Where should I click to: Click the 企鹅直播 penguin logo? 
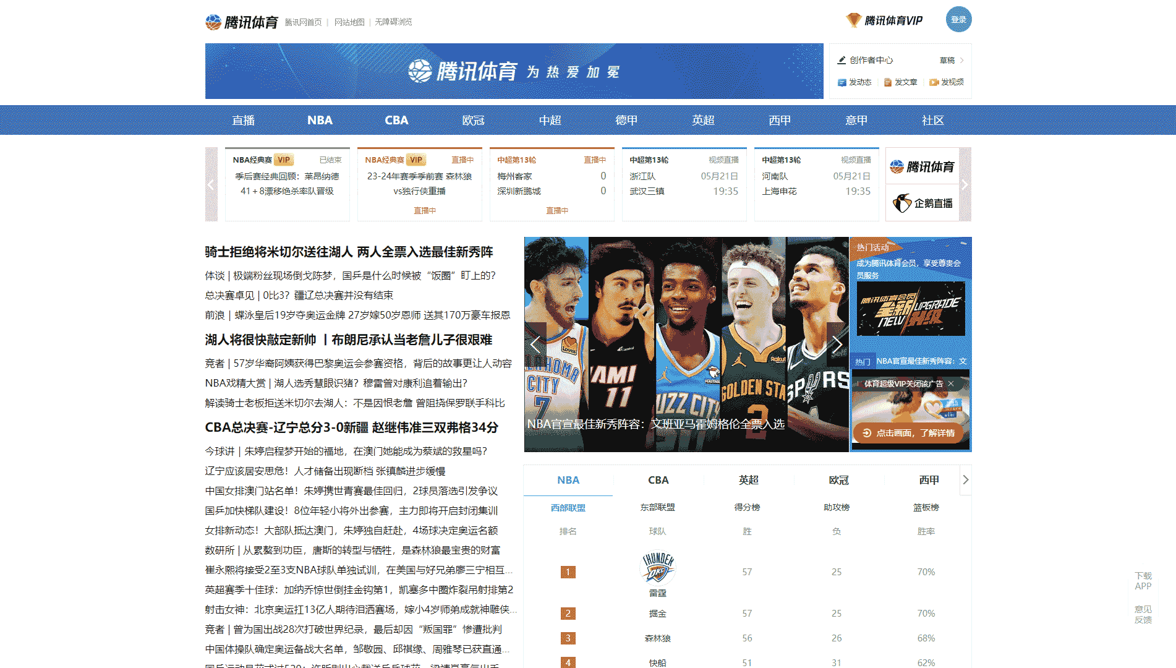922,203
